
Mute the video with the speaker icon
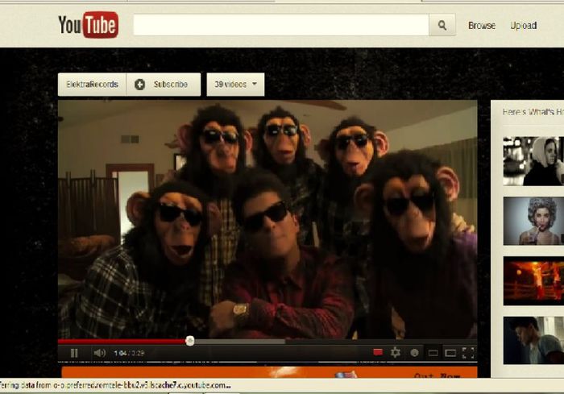click(99, 353)
